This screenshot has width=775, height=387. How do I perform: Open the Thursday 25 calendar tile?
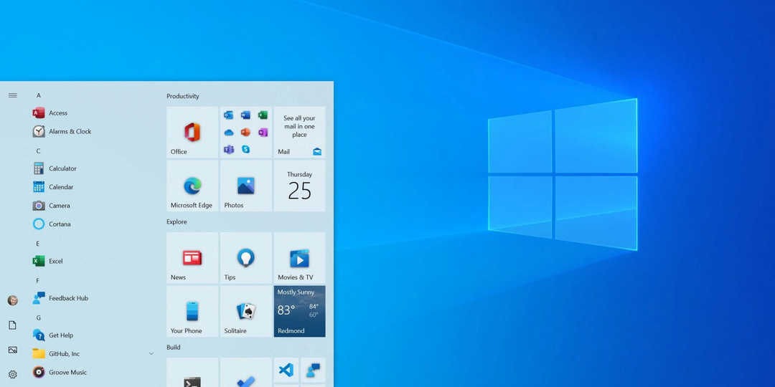tap(299, 186)
